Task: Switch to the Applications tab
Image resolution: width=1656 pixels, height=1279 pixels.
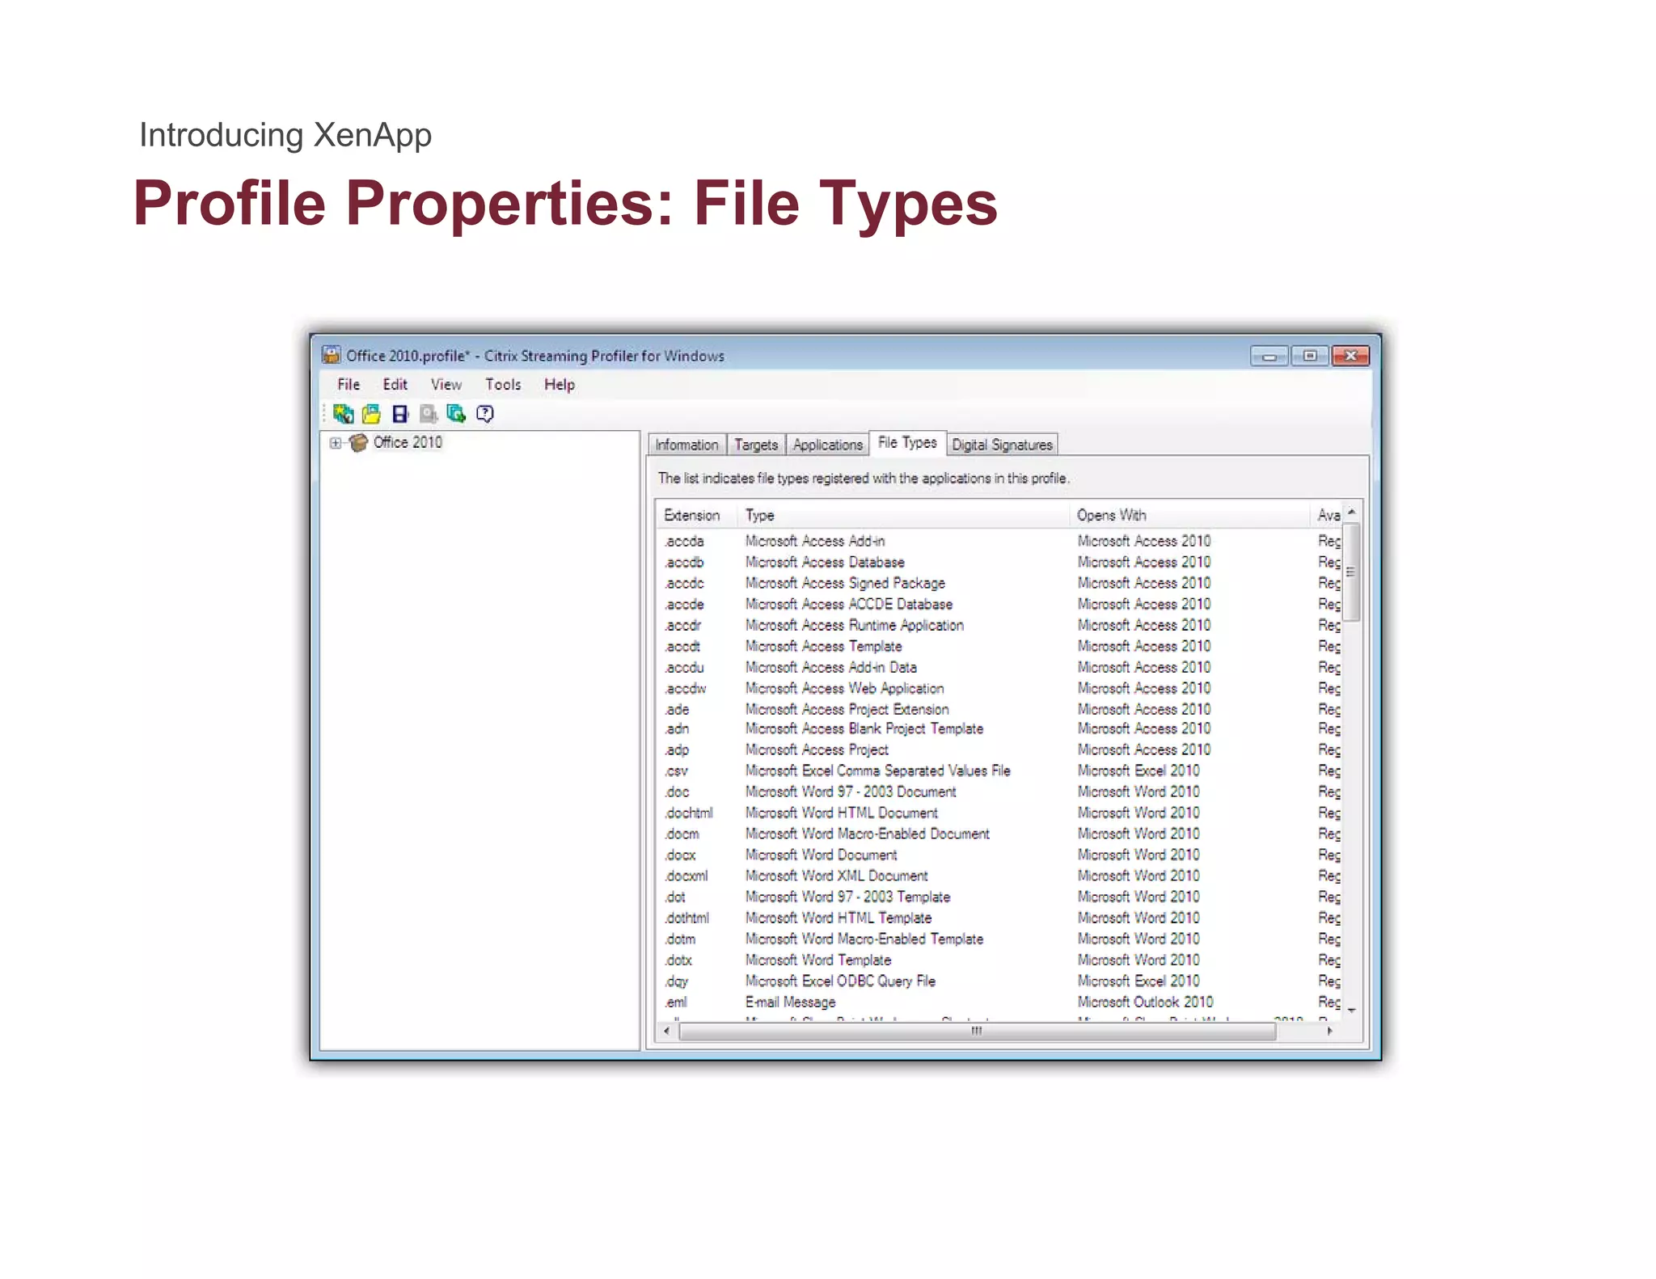Action: coord(827,445)
